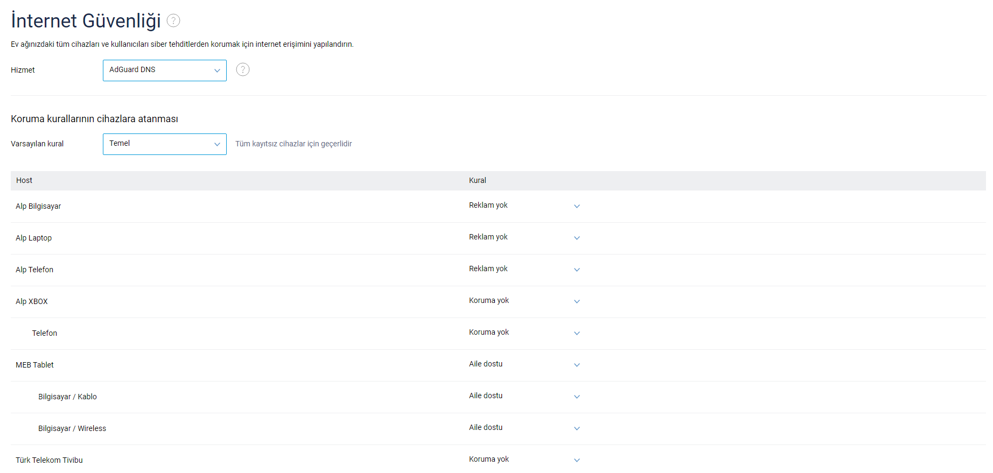Expand rule chevron for Alp Telefon
Image resolution: width=993 pixels, height=473 pixels.
577,270
